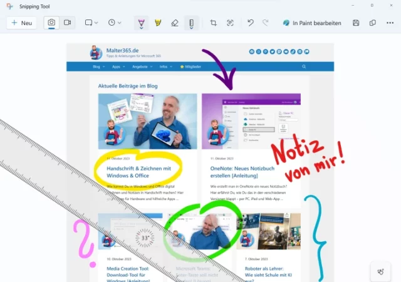Click the website search magnifier icon
401x282 pixels.
tap(304, 66)
